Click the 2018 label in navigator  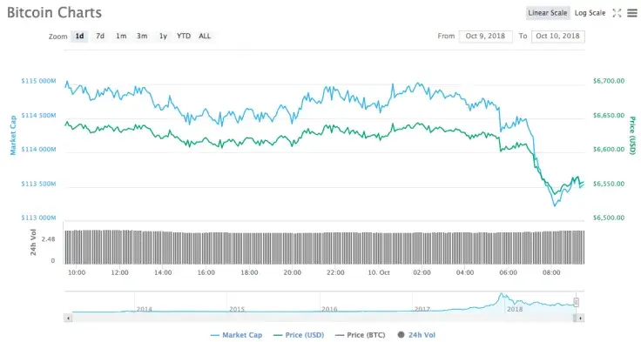tap(515, 309)
